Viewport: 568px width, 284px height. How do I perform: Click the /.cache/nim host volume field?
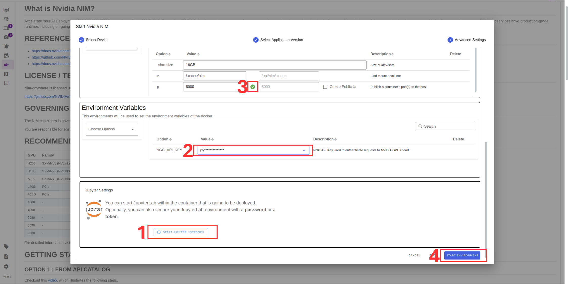click(x=215, y=76)
